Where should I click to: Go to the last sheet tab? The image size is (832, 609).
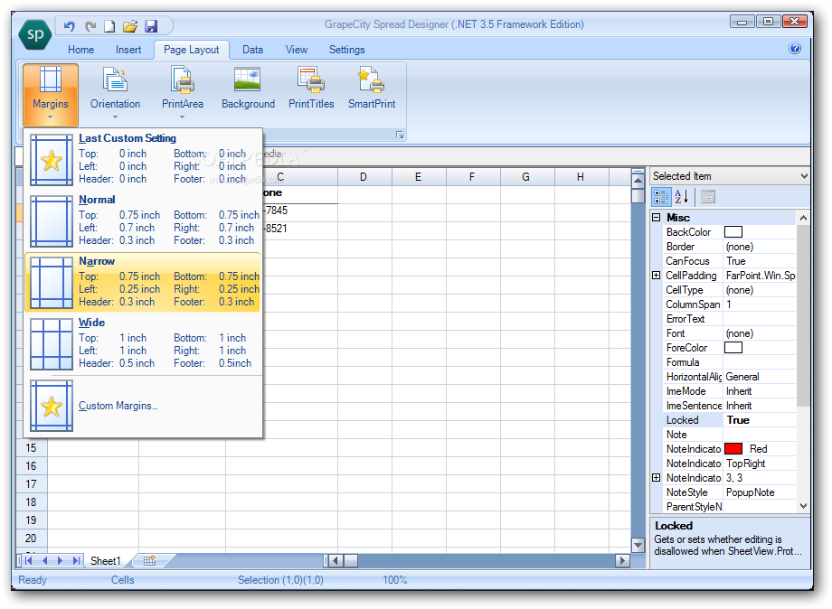point(76,560)
